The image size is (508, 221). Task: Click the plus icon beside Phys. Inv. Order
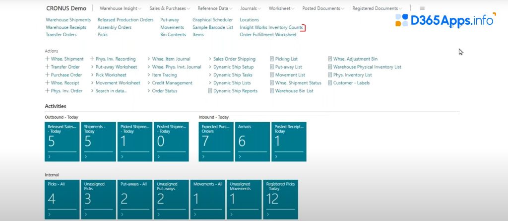(47, 91)
